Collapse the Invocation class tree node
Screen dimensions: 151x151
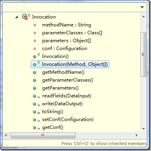(x=17, y=17)
